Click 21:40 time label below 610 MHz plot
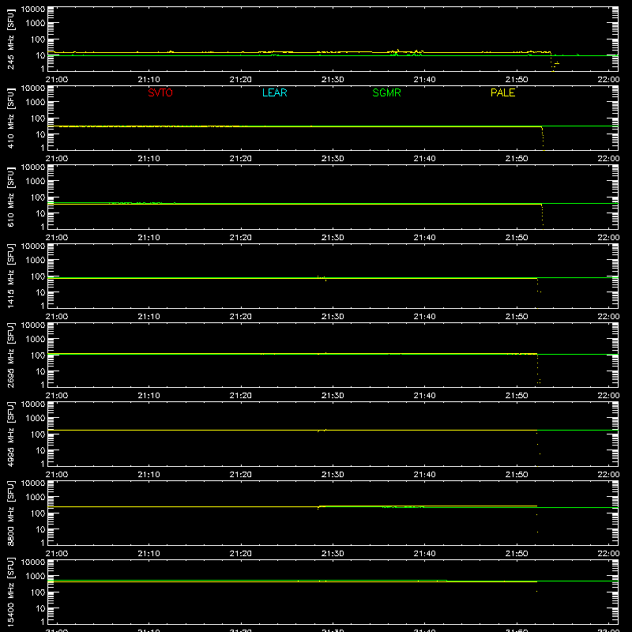This screenshot has height=632, width=632. (x=424, y=238)
